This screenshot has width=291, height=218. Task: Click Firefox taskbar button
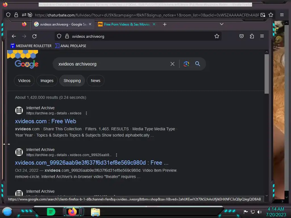[72, 212]
